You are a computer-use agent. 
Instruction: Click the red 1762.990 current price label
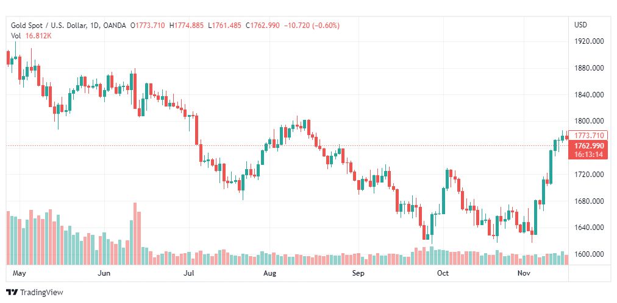pos(589,145)
